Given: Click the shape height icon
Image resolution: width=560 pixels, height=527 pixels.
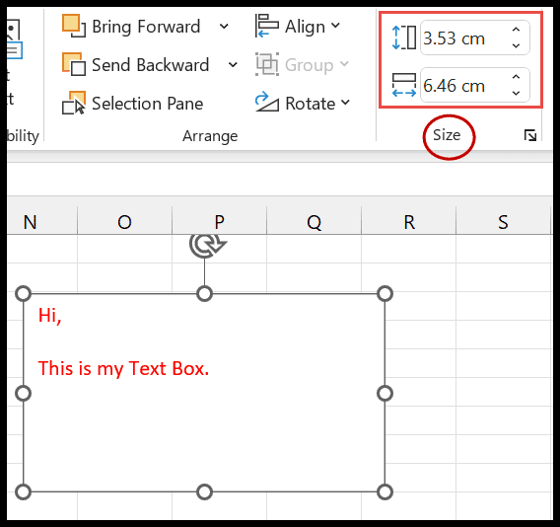Looking at the screenshot, I should coord(404,38).
